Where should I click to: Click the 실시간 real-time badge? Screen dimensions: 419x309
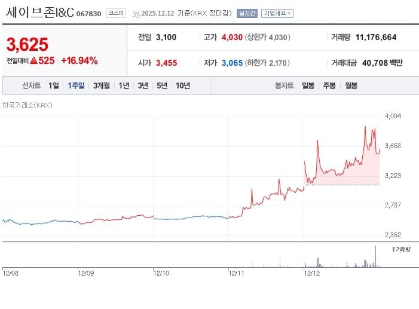point(247,13)
